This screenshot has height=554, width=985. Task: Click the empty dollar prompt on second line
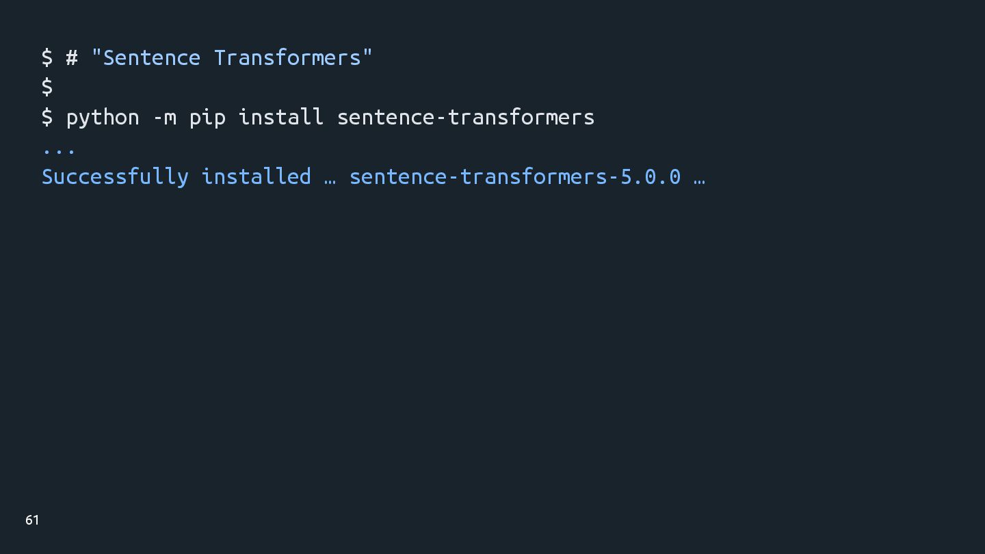[47, 87]
